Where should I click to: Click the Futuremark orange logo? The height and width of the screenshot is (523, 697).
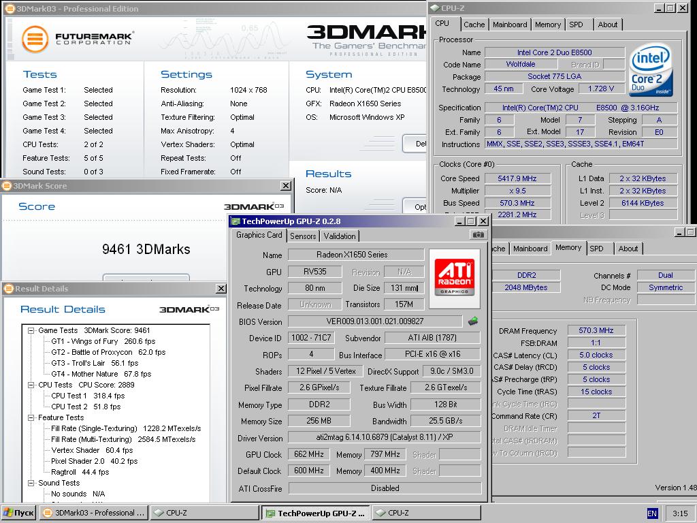pos(35,39)
